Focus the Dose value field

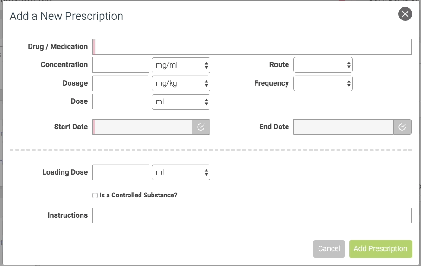[x=121, y=101]
